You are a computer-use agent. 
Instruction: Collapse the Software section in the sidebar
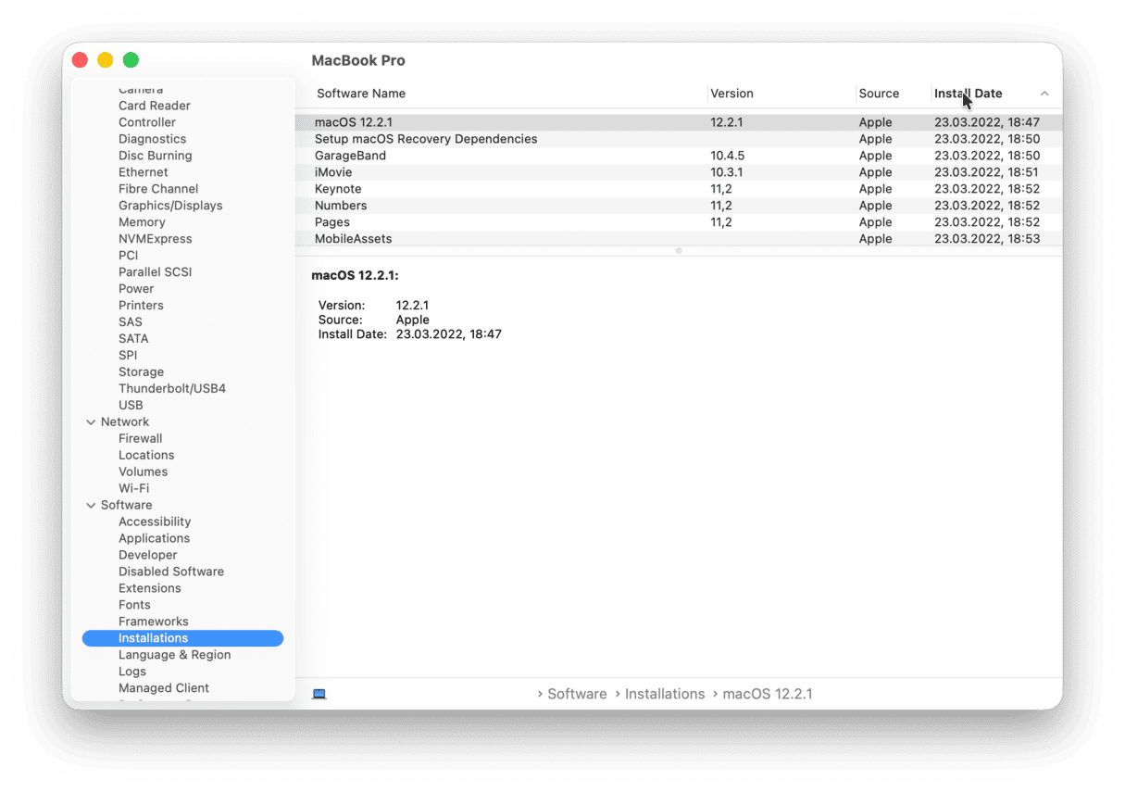(x=91, y=505)
